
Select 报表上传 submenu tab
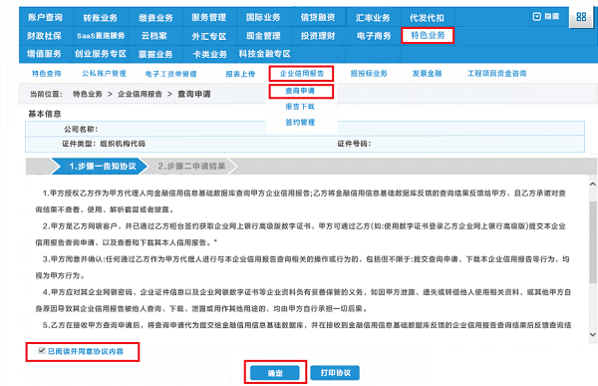point(240,74)
